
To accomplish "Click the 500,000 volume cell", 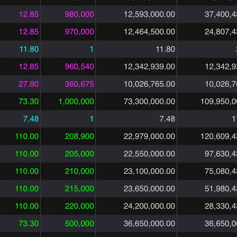I will click(x=79, y=223).
